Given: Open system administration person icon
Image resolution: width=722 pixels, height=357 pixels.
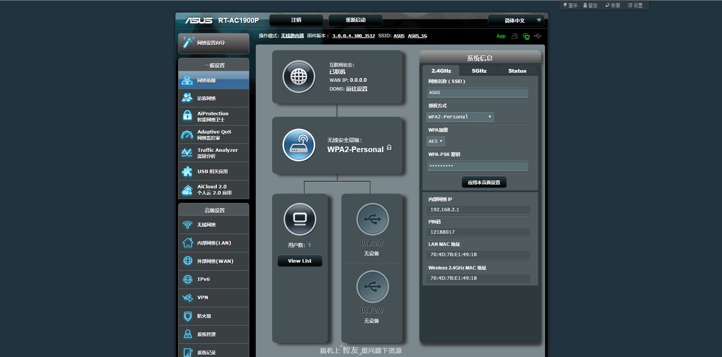Looking at the screenshot, I should tap(188, 334).
